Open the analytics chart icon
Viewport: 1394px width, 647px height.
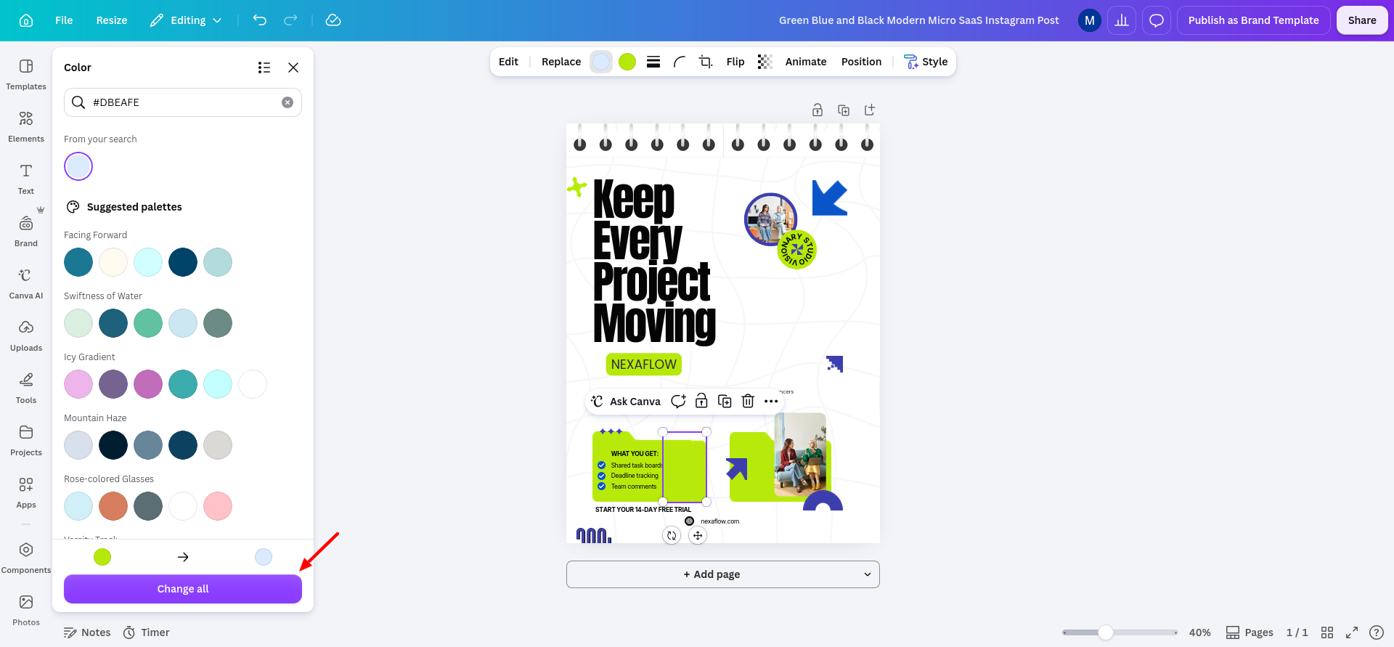point(1122,20)
